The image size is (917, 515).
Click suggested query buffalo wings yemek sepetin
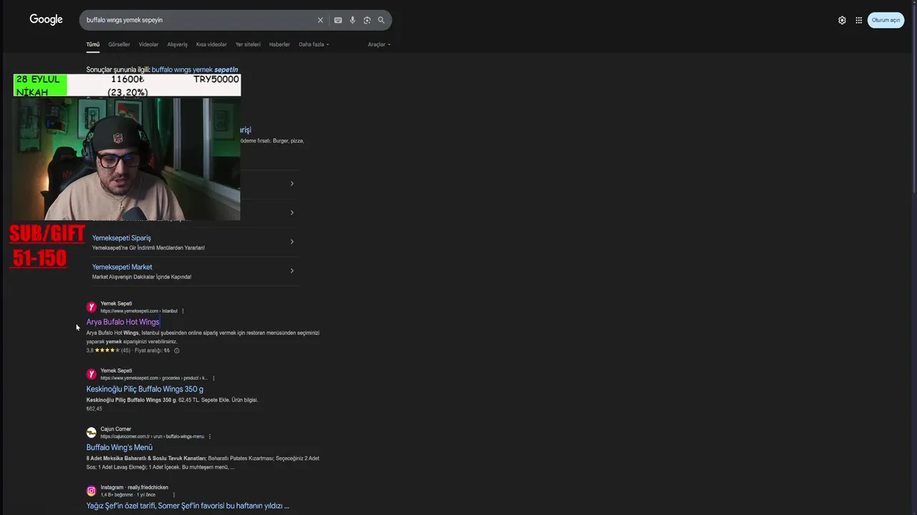tap(195, 69)
